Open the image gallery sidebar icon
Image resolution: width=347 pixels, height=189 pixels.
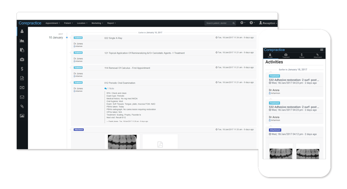[x=22, y=116]
